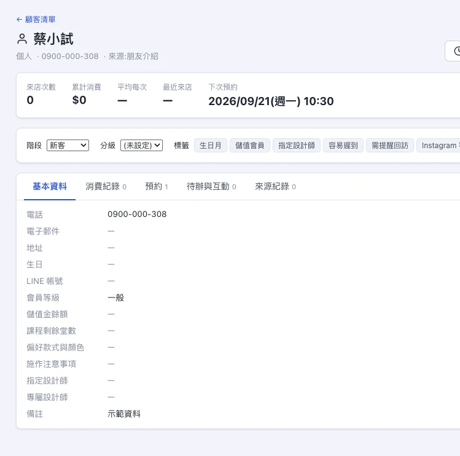460x456 pixels.
Task: Click the 施作注意事項 row label
Action: pos(51,364)
